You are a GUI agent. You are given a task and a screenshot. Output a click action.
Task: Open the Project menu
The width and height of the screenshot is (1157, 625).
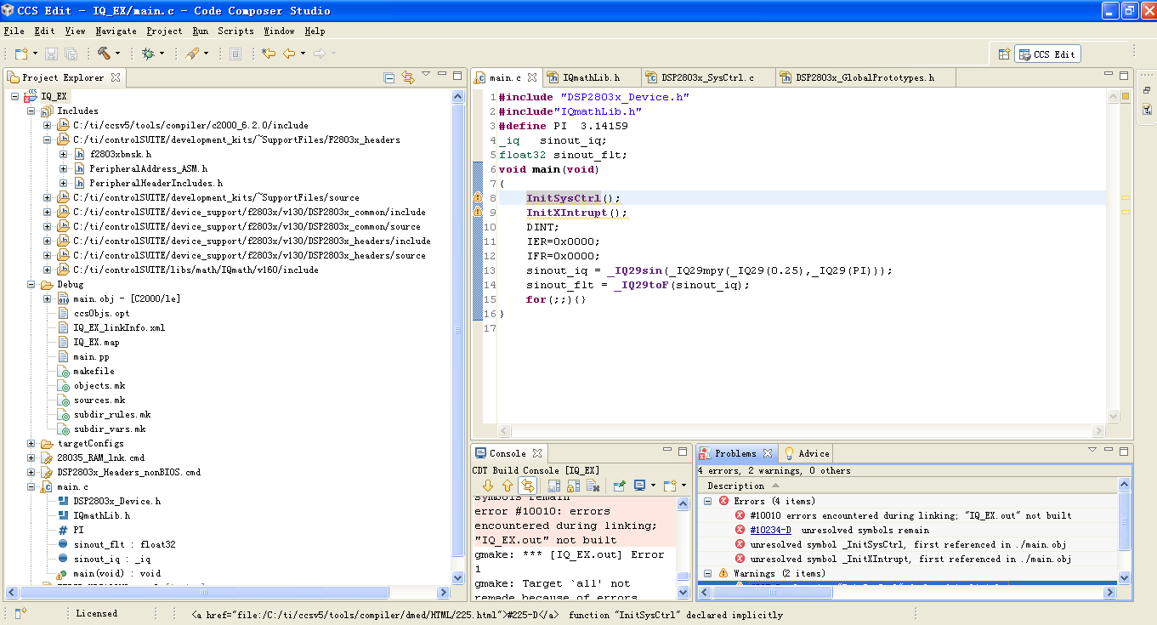(164, 31)
